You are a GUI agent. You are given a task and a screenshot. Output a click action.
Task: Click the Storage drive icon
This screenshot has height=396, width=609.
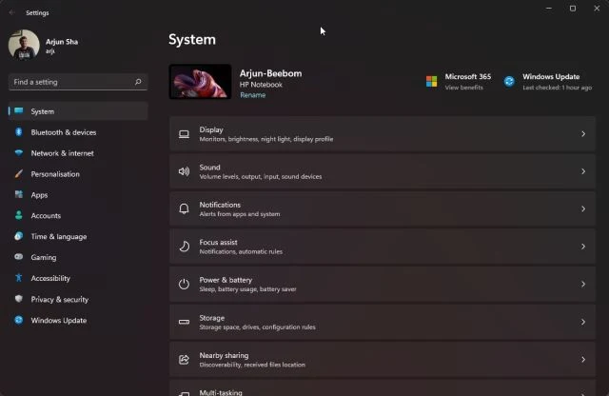[184, 322]
